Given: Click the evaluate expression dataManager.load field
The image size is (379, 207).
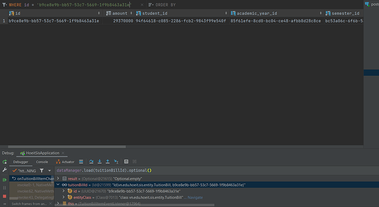Looking at the screenshot, I should [216, 170].
